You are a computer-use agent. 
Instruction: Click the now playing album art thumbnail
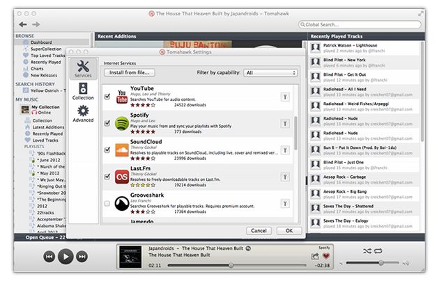click(130, 257)
